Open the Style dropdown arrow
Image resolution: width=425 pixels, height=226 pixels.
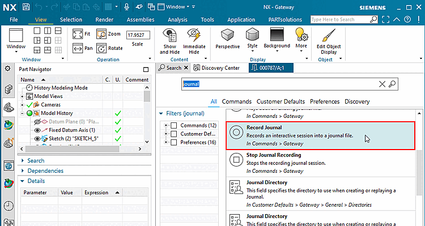(252, 51)
